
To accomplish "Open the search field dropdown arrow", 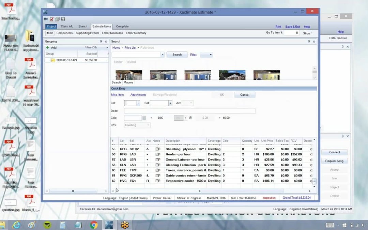I will tap(163, 55).
